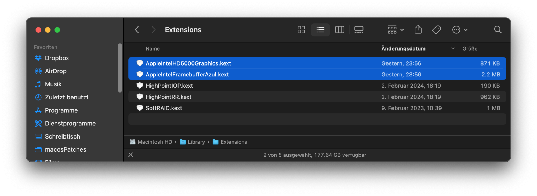Select HighPointRR.kext file row

click(x=317, y=97)
